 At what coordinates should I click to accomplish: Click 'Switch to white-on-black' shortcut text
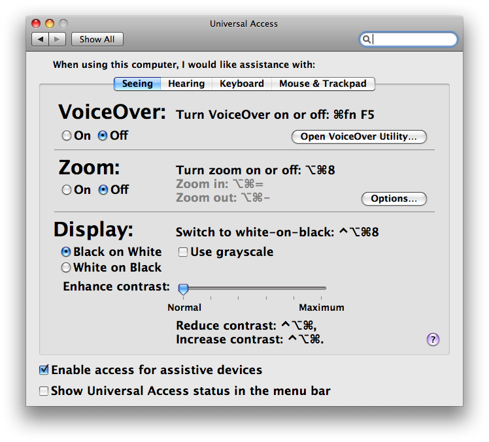pos(277,232)
